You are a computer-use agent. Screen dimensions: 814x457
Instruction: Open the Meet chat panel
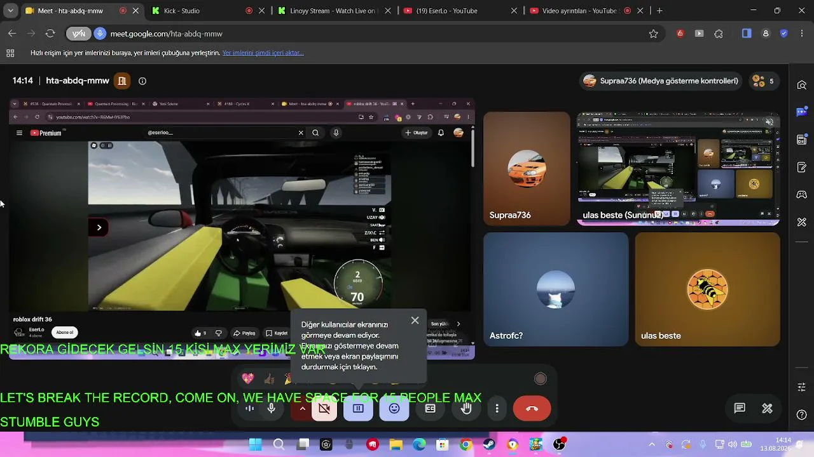click(x=740, y=409)
